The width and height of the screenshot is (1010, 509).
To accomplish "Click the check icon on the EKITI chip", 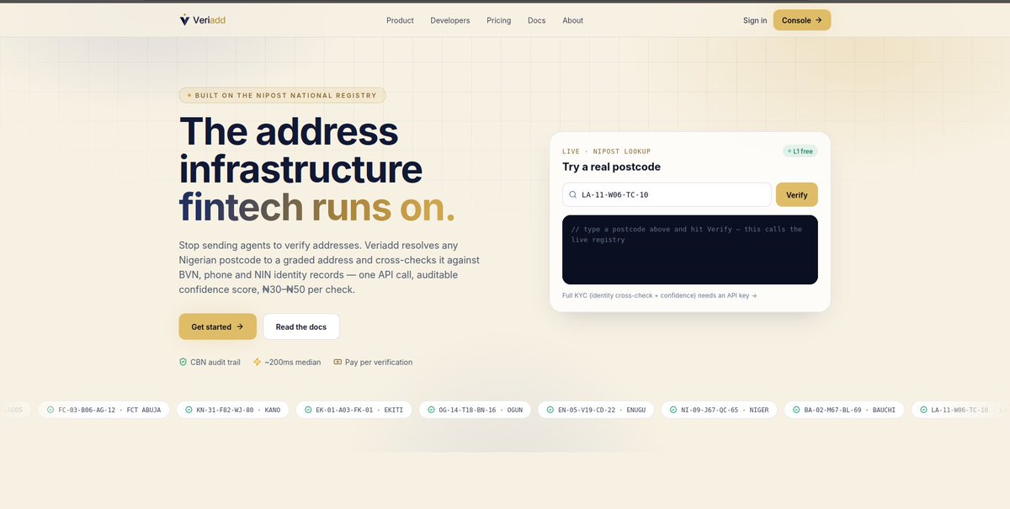I will click(x=308, y=410).
